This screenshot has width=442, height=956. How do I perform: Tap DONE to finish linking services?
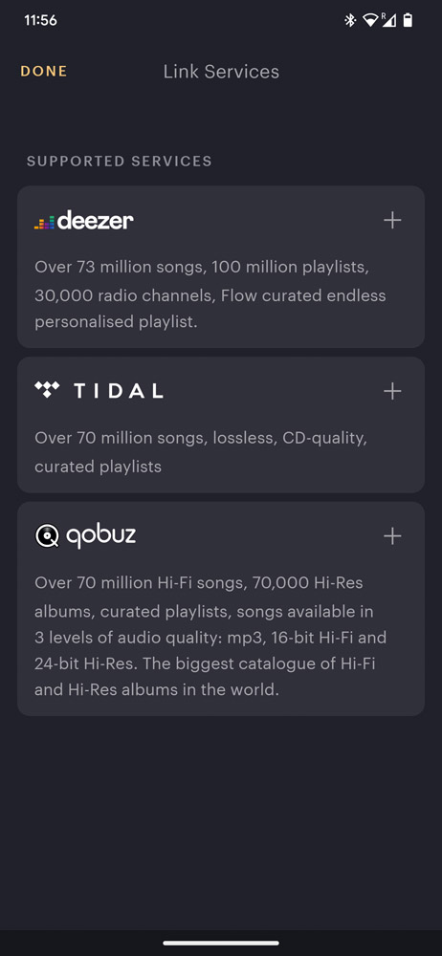tap(44, 72)
